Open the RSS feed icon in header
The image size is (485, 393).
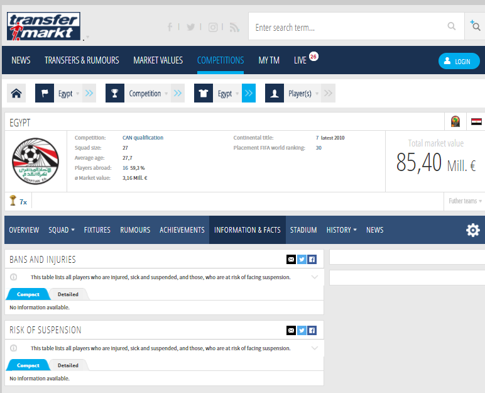point(234,27)
